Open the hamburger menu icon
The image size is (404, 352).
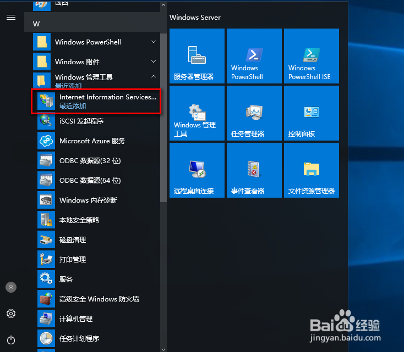point(11,18)
